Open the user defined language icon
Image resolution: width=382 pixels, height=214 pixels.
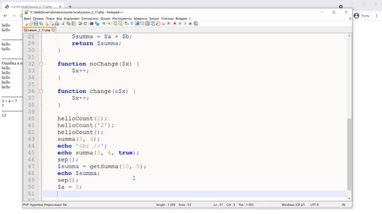(142, 24)
